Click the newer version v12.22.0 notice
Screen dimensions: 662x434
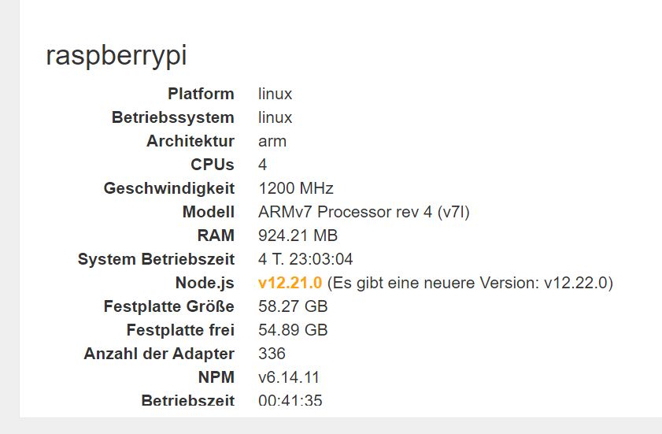(x=470, y=283)
